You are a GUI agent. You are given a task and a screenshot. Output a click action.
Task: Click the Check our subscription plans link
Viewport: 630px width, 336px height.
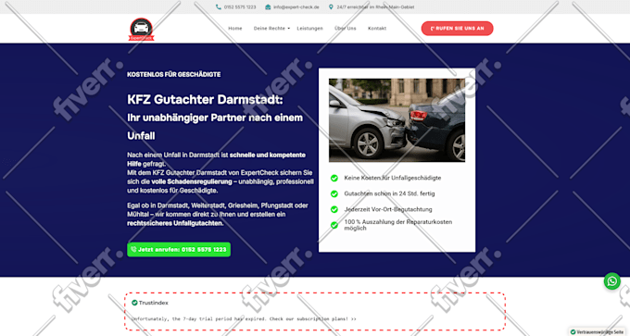tap(313, 318)
